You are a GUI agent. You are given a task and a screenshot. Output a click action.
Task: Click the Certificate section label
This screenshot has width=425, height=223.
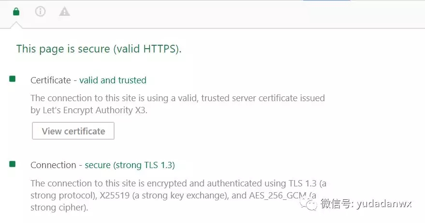click(51, 80)
